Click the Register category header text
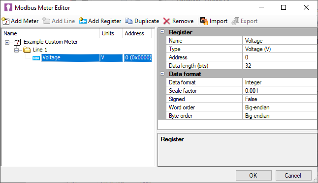This screenshot has height=183, width=318. [x=181, y=32]
